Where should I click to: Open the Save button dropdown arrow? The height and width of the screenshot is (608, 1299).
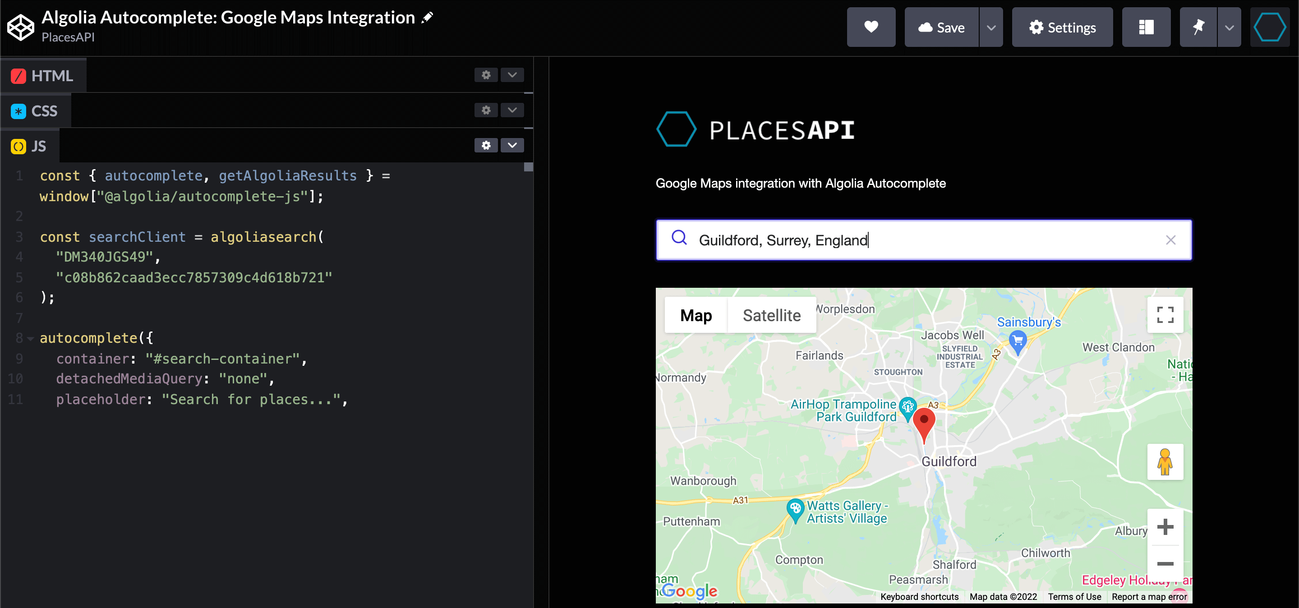point(991,27)
